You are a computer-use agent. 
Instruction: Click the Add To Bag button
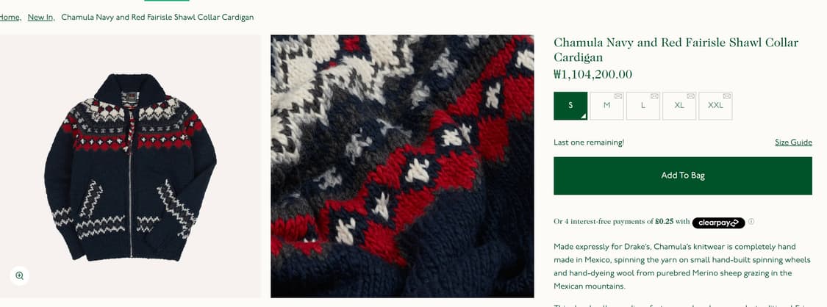(x=683, y=176)
